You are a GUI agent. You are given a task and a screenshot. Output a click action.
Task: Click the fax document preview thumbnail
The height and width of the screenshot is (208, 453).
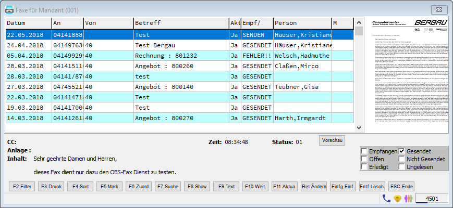408,74
